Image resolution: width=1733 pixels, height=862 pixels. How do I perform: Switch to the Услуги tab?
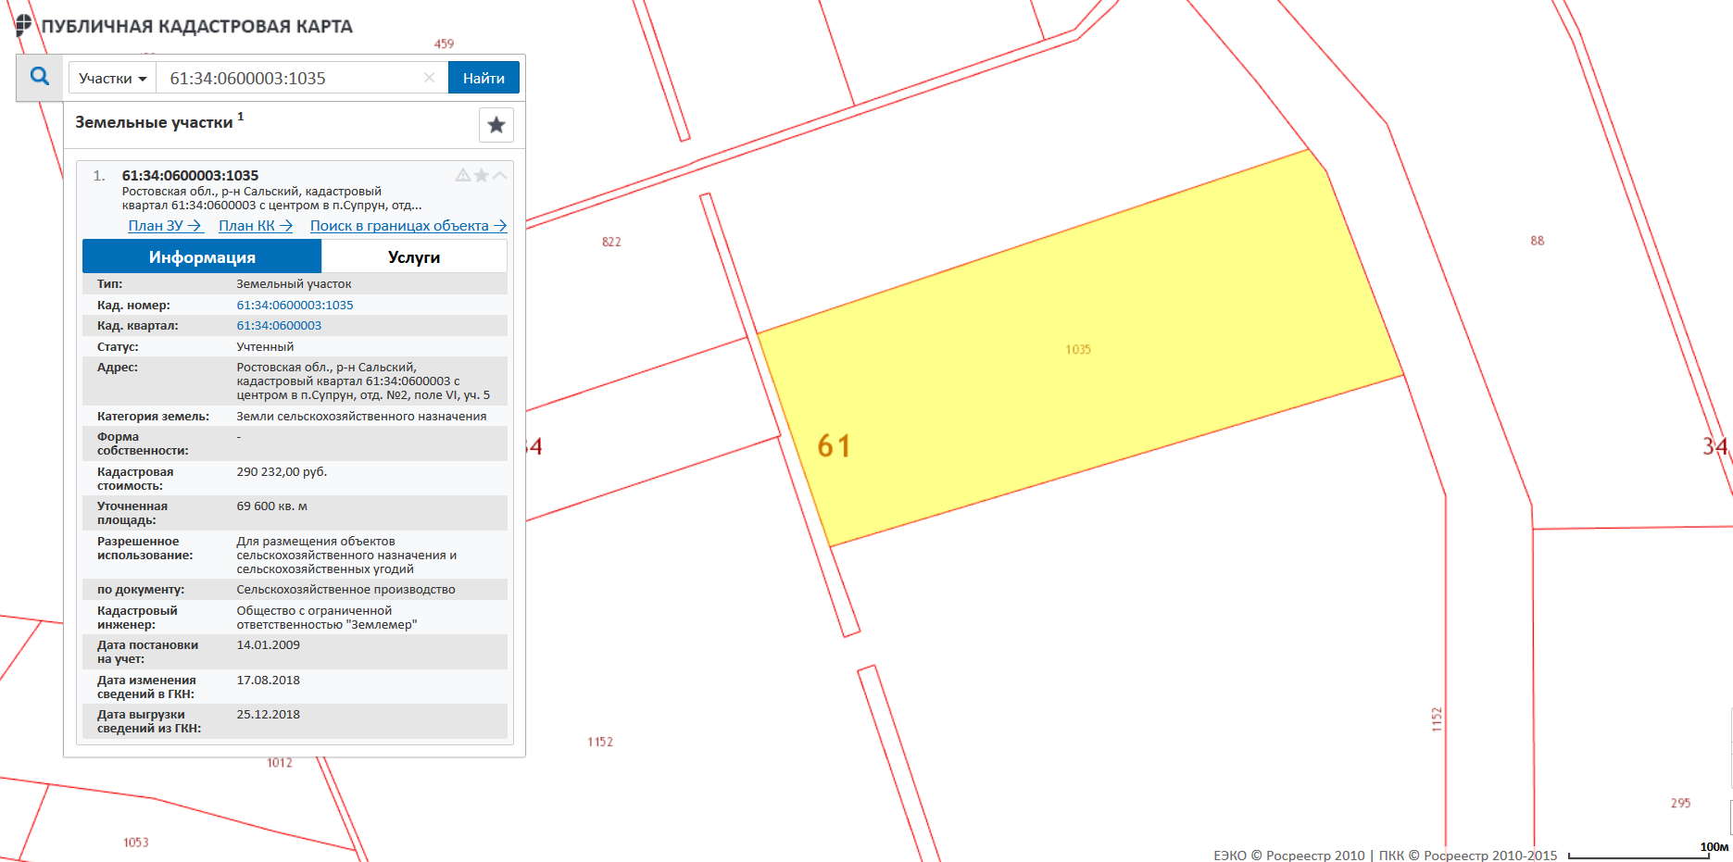(413, 256)
